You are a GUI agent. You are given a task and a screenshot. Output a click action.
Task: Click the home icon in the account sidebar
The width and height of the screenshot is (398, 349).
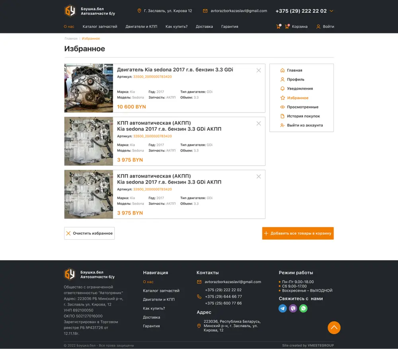click(283, 71)
